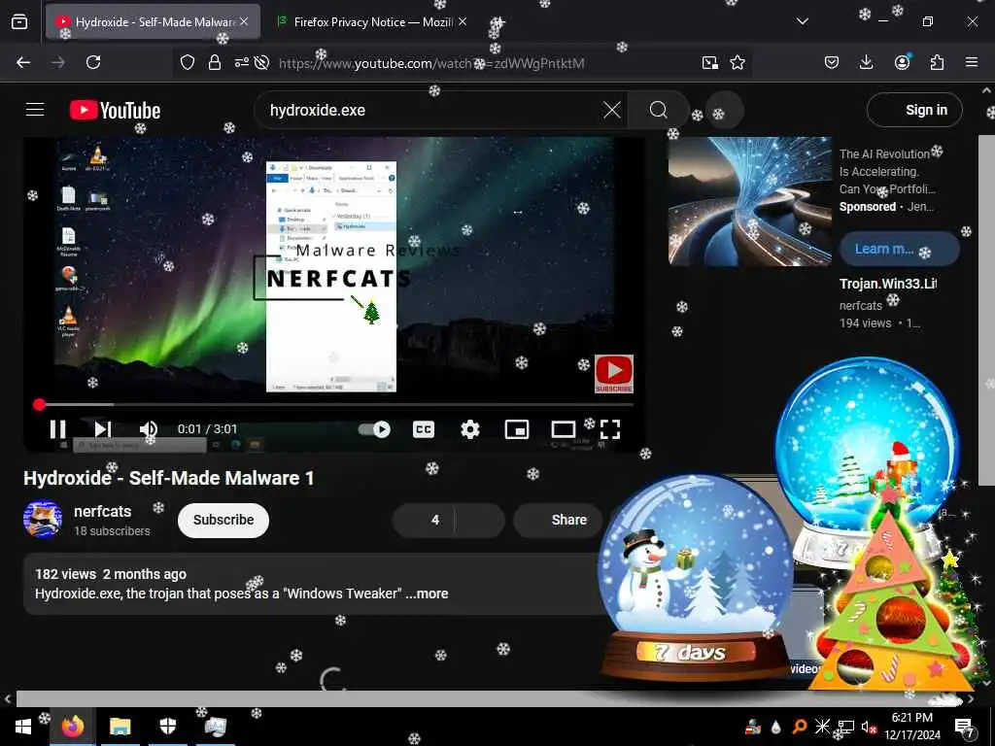
Task: Open the action center notifications icon
Action: click(x=965, y=727)
